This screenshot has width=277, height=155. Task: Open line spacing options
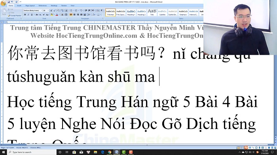click(x=89, y=15)
